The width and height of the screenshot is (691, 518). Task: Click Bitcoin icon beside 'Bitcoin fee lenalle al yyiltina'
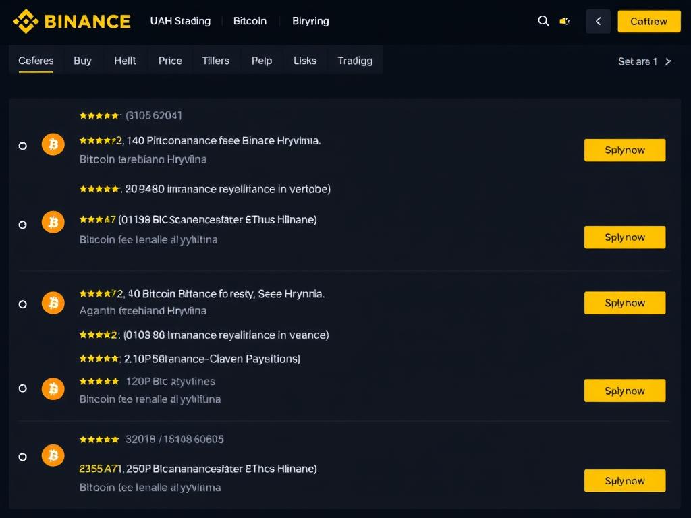click(53, 222)
